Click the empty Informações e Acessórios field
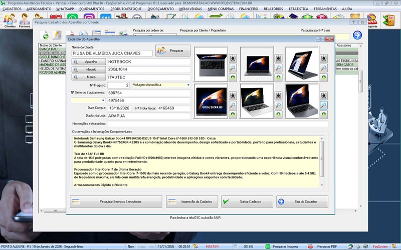The width and height of the screenshot is (401, 250). pos(218,123)
